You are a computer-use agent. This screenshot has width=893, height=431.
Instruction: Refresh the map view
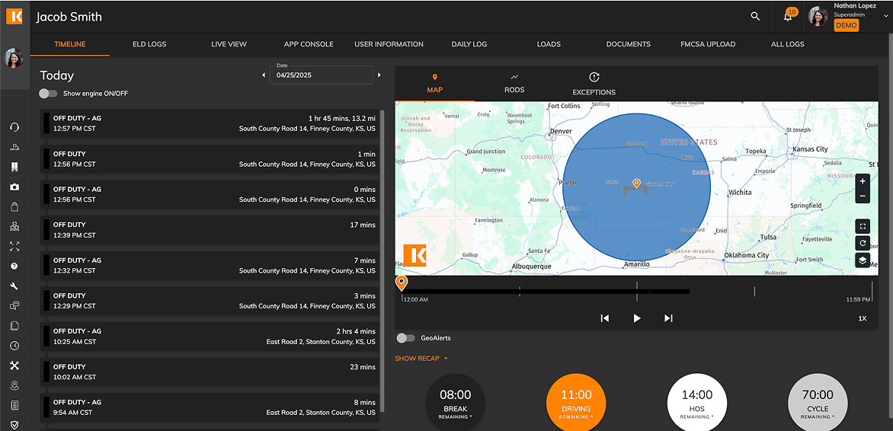[863, 244]
